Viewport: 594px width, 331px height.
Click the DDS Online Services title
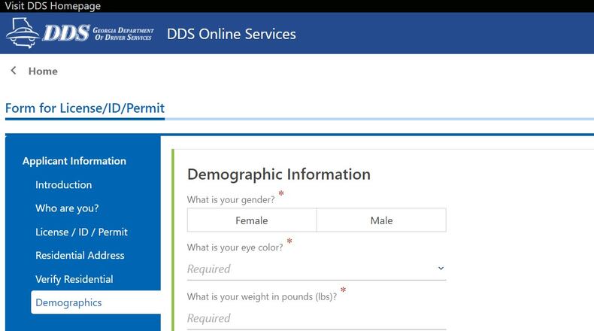232,34
